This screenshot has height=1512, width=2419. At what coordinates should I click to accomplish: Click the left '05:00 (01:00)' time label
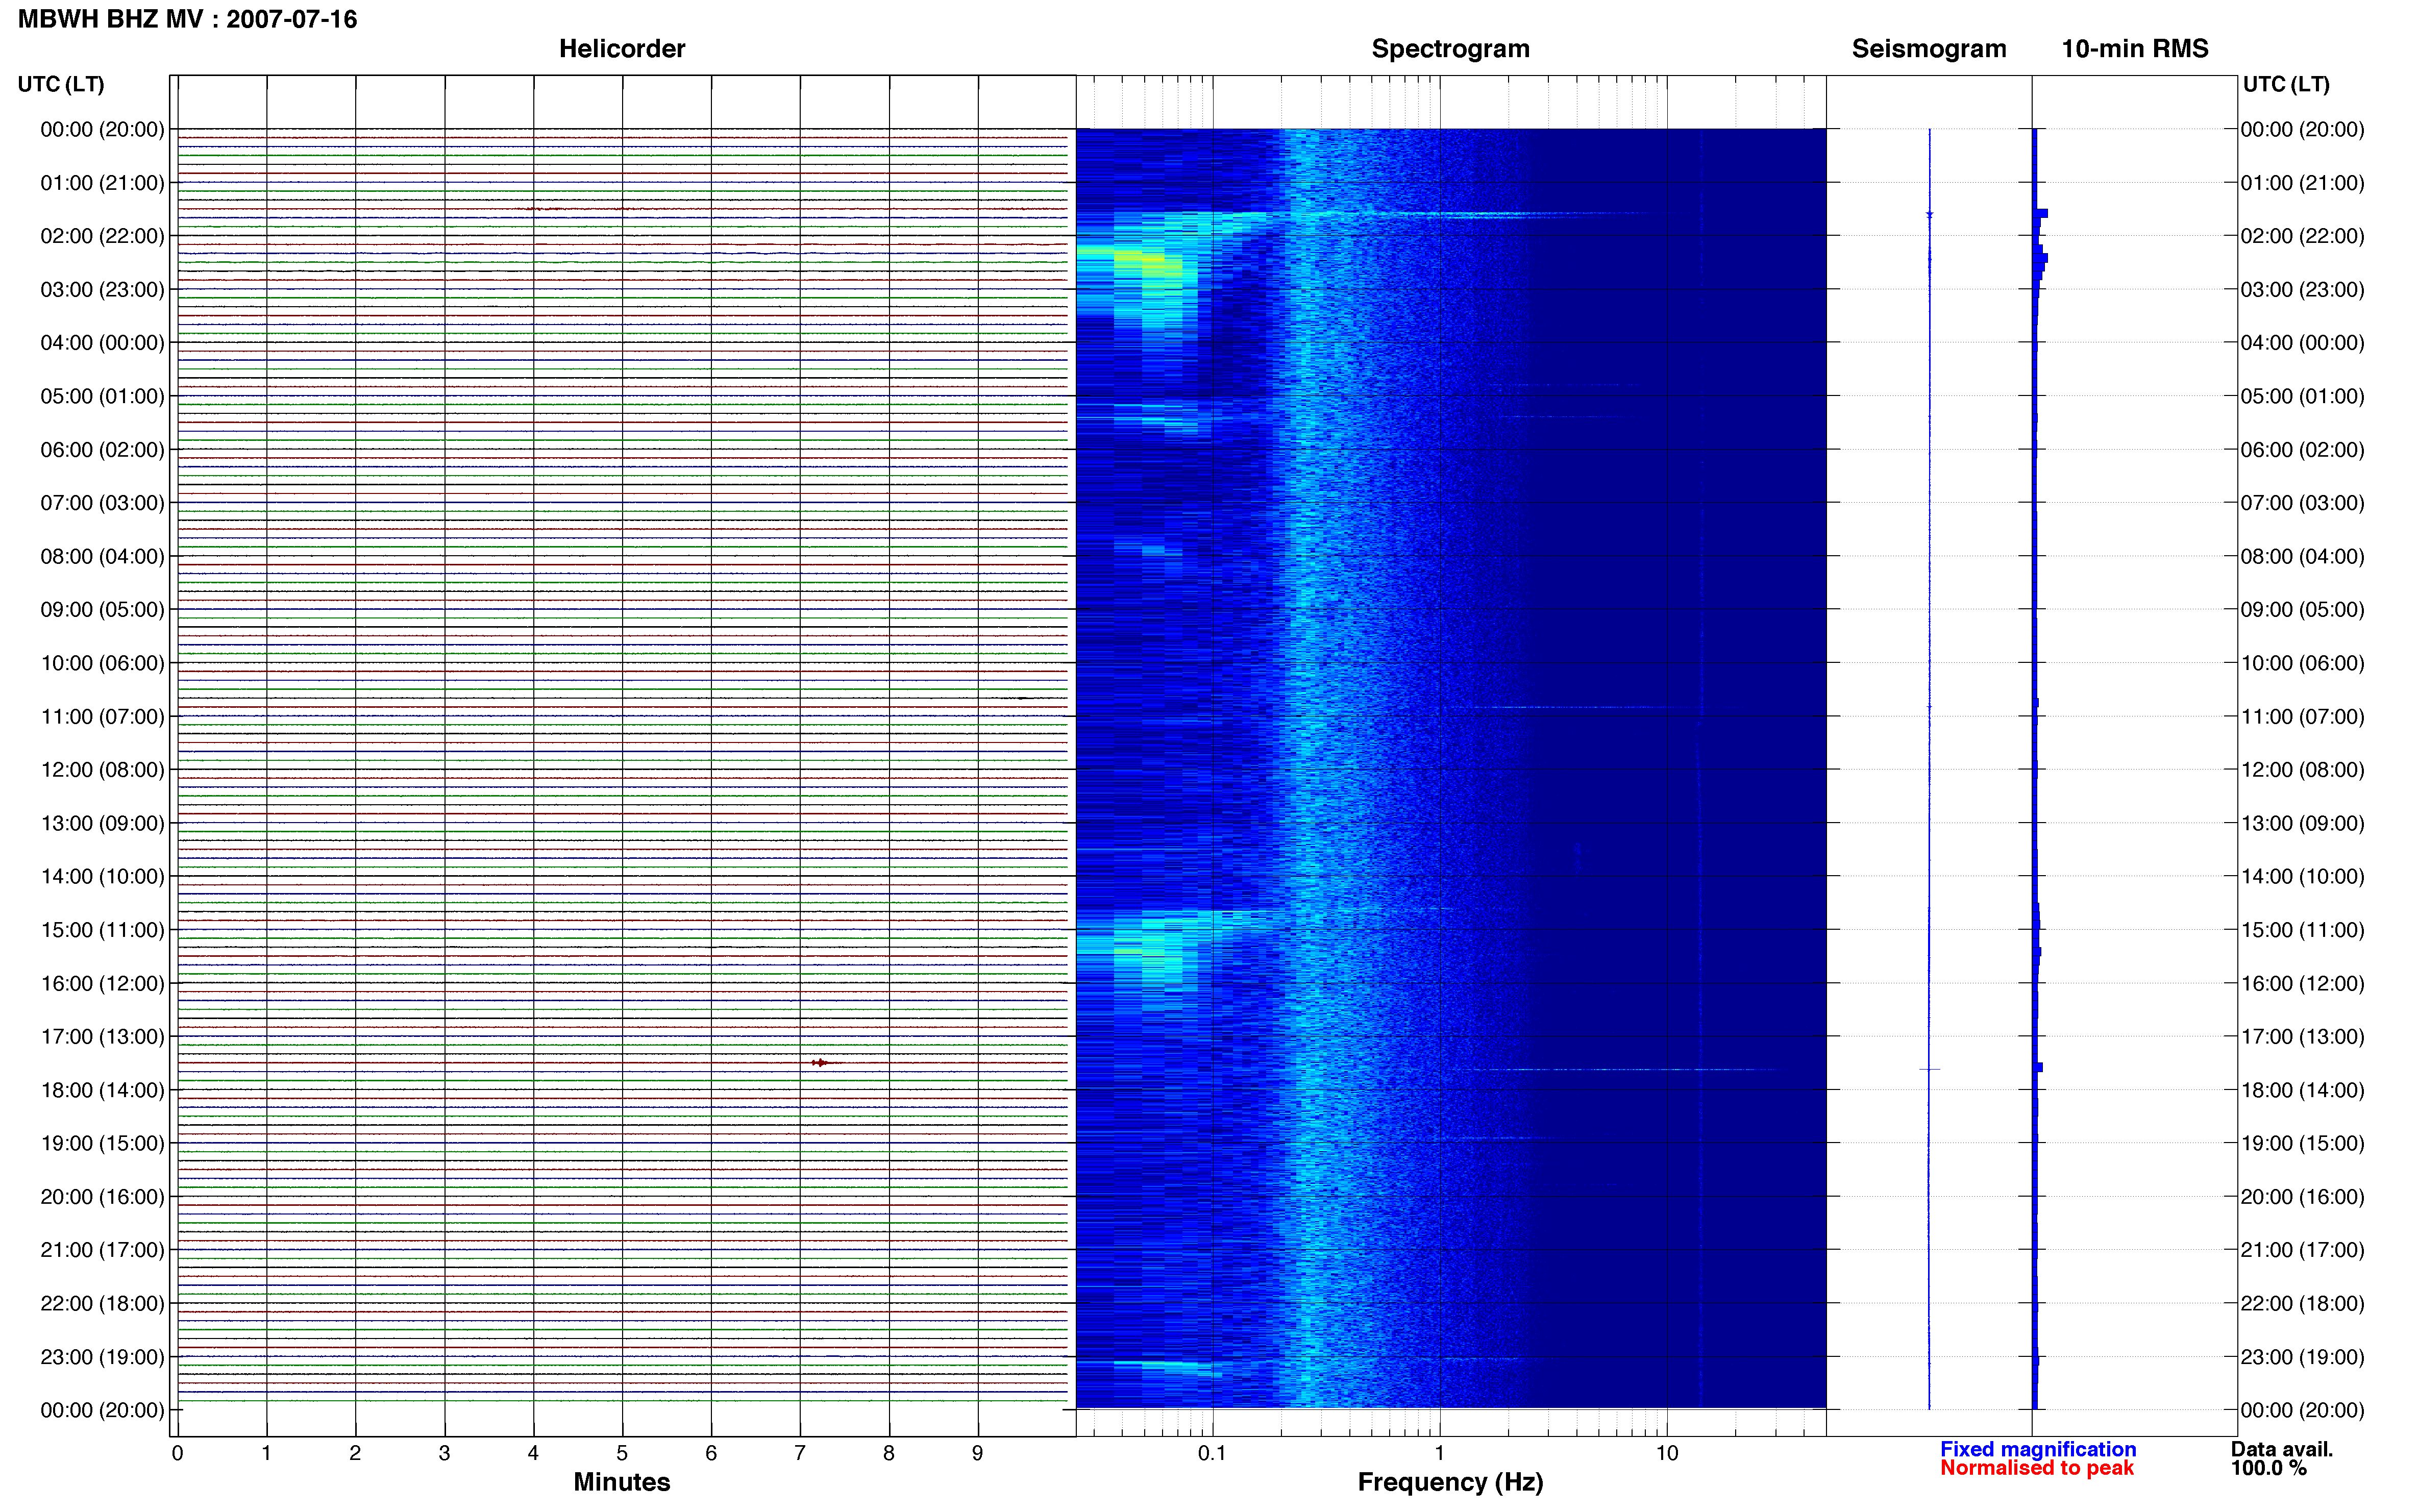coord(102,396)
